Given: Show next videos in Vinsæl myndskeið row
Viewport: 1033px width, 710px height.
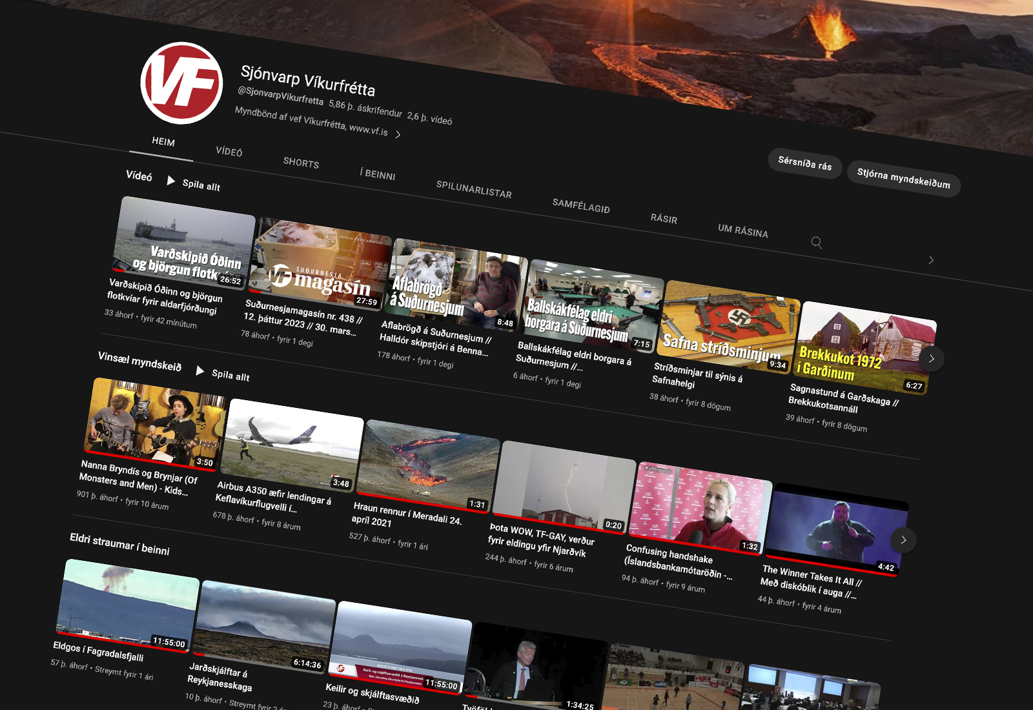Looking at the screenshot, I should pos(904,540).
